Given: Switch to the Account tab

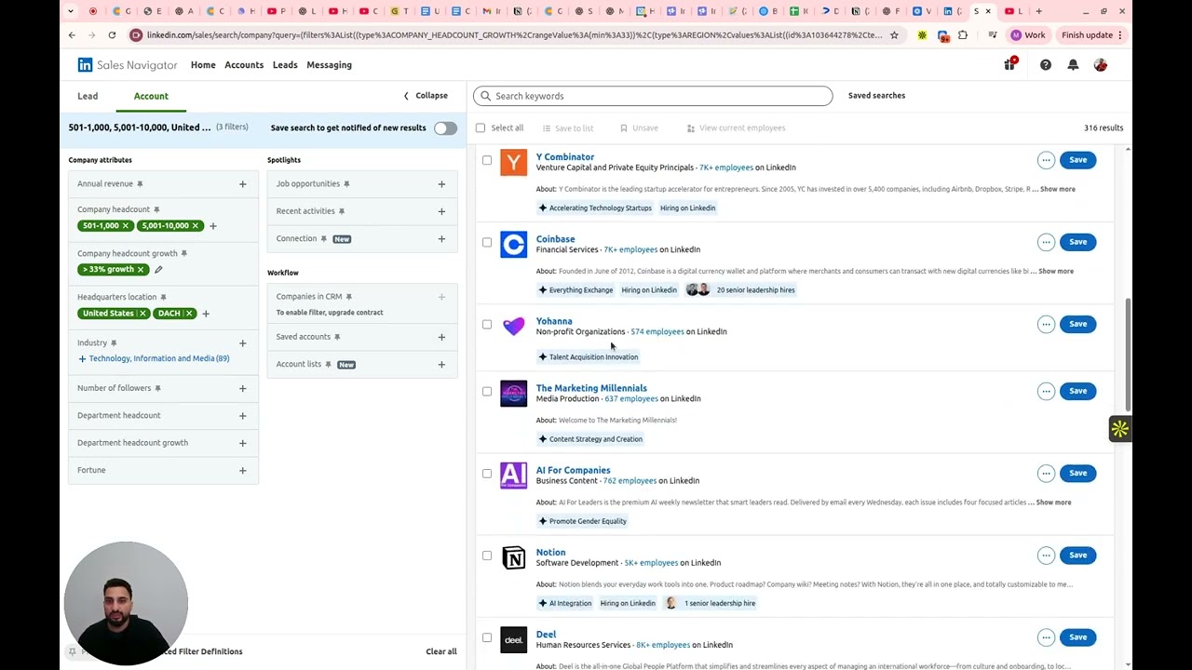Looking at the screenshot, I should pos(151,96).
